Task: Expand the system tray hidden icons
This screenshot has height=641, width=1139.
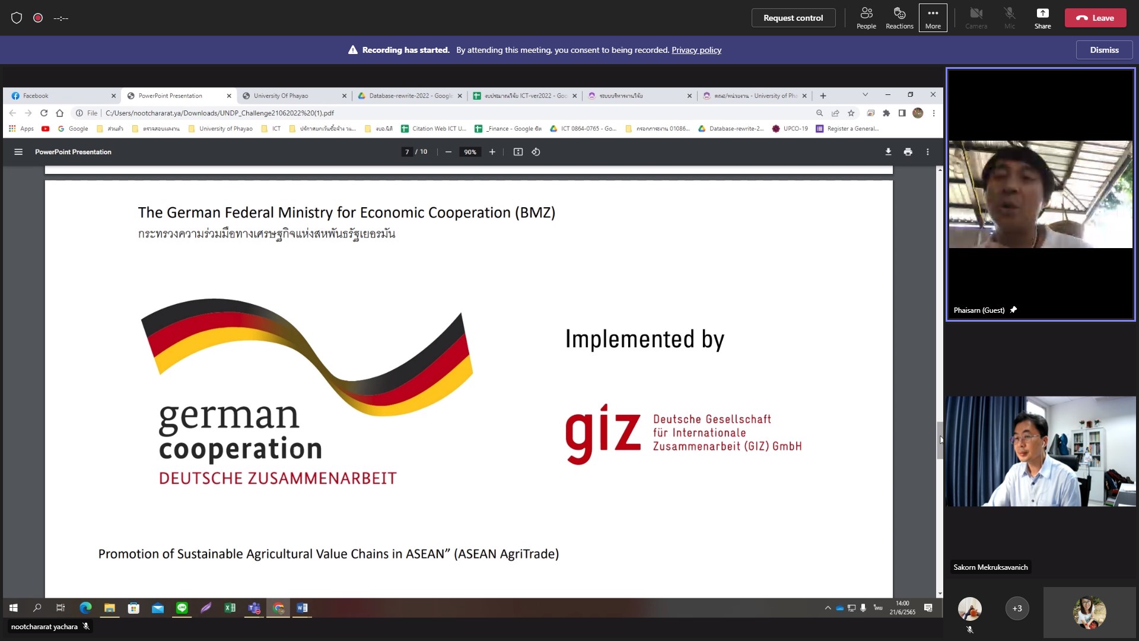Action: tap(828, 608)
